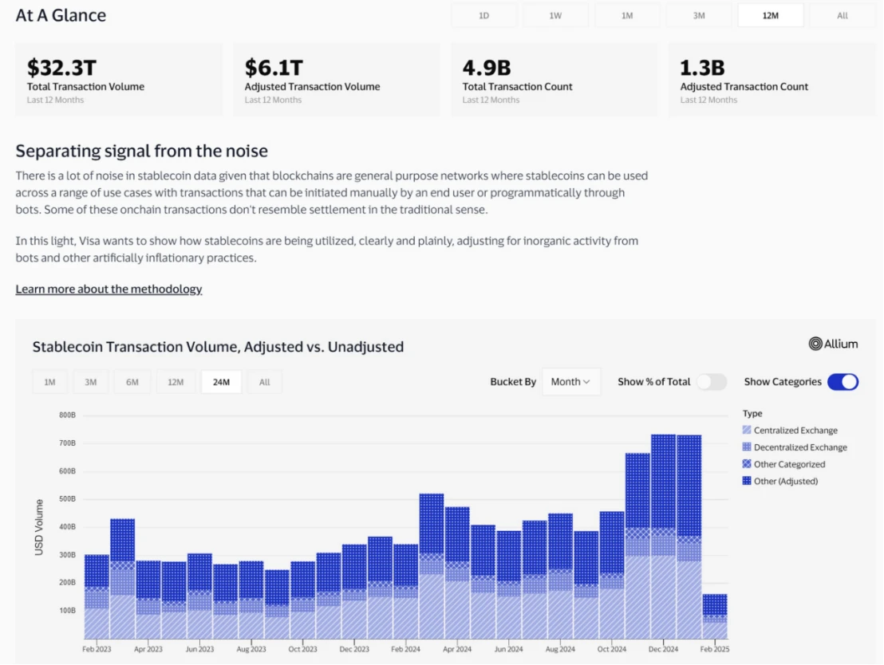This screenshot has height=665, width=884.
Task: Click the Dec 2024 bar in chart
Action: click(x=663, y=536)
